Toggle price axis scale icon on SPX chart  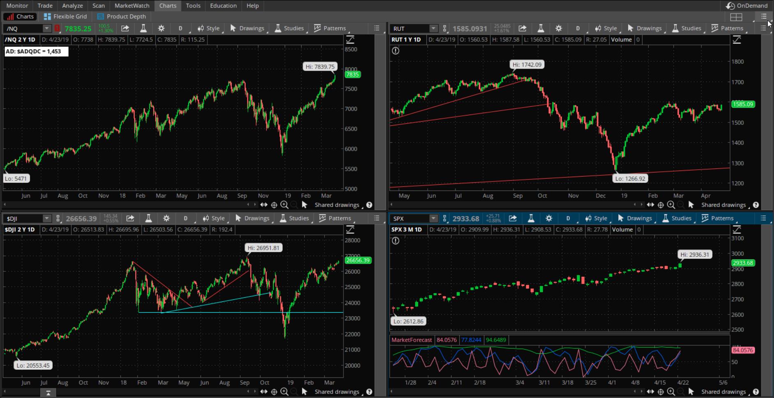[x=737, y=230]
